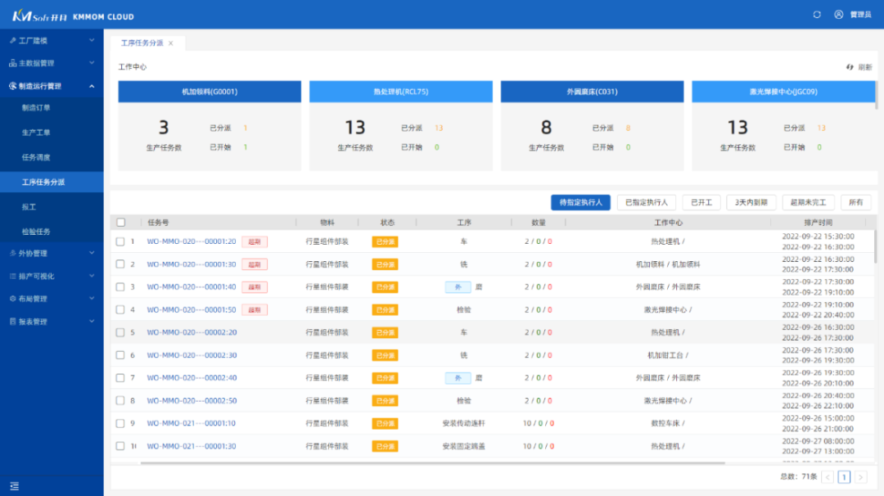
Task: Click the 主数据管理 icon in sidebar
Action: tap(12, 63)
